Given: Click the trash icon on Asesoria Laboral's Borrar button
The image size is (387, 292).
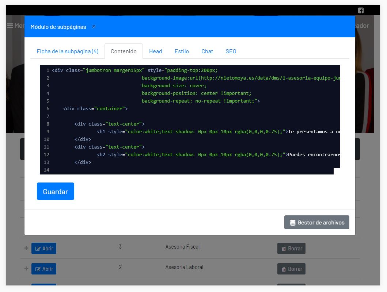Looking at the screenshot, I should (284, 269).
